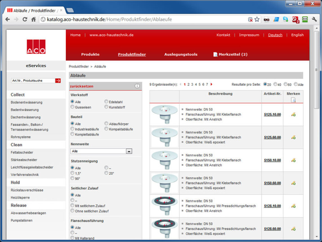
Task: Click the ACO logo
Action: (x=36, y=47)
